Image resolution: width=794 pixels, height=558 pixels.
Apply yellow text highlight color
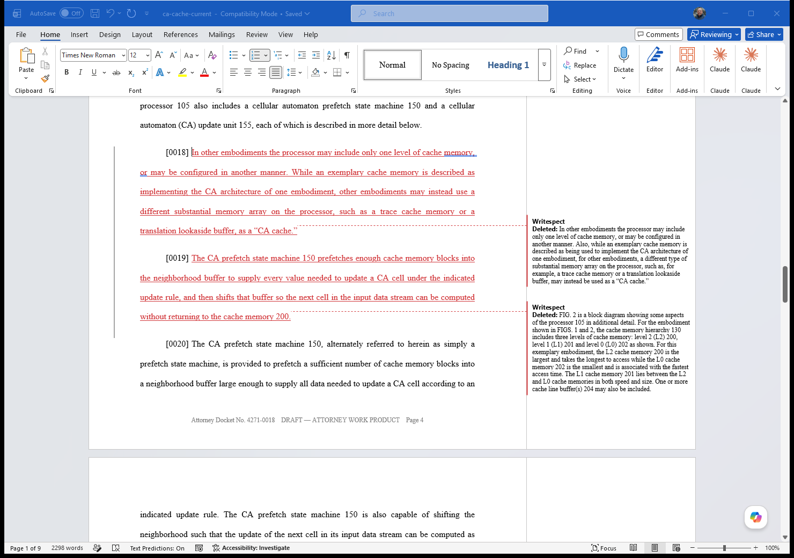pos(182,72)
